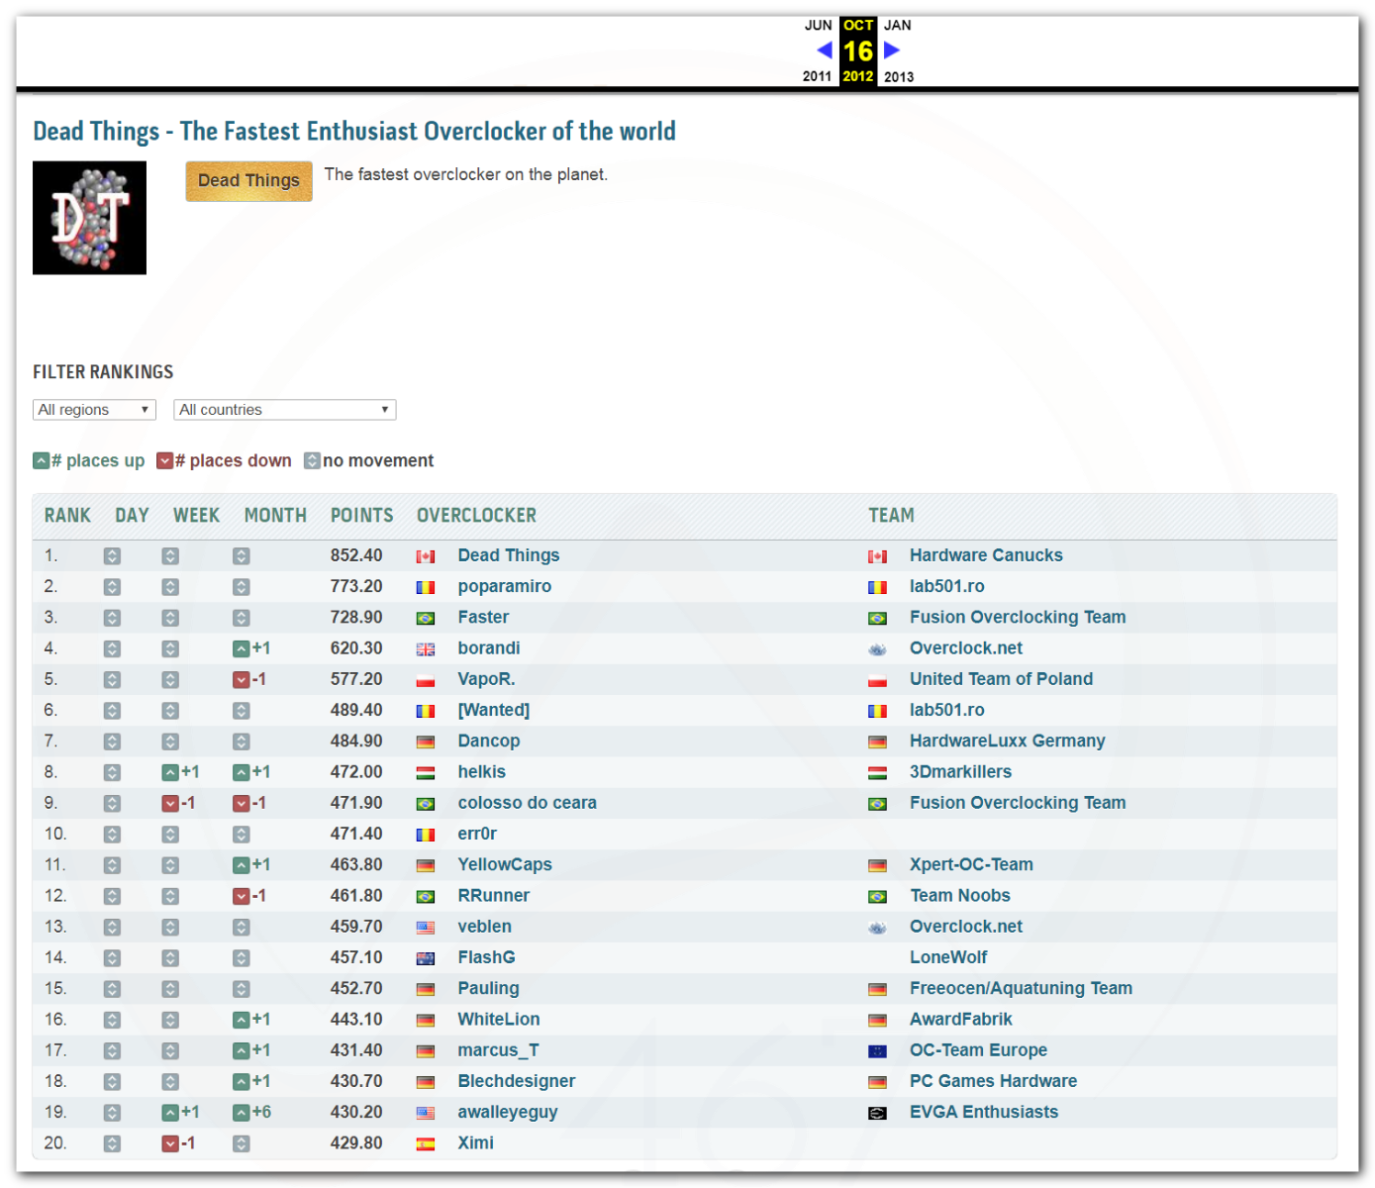The width and height of the screenshot is (1375, 1188).
Task: Jump to JUN capture in Wayback bar
Action: (x=819, y=25)
